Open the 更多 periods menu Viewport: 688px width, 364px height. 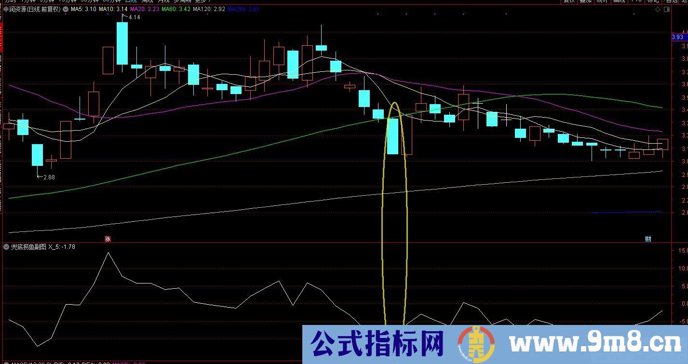(x=202, y=1)
